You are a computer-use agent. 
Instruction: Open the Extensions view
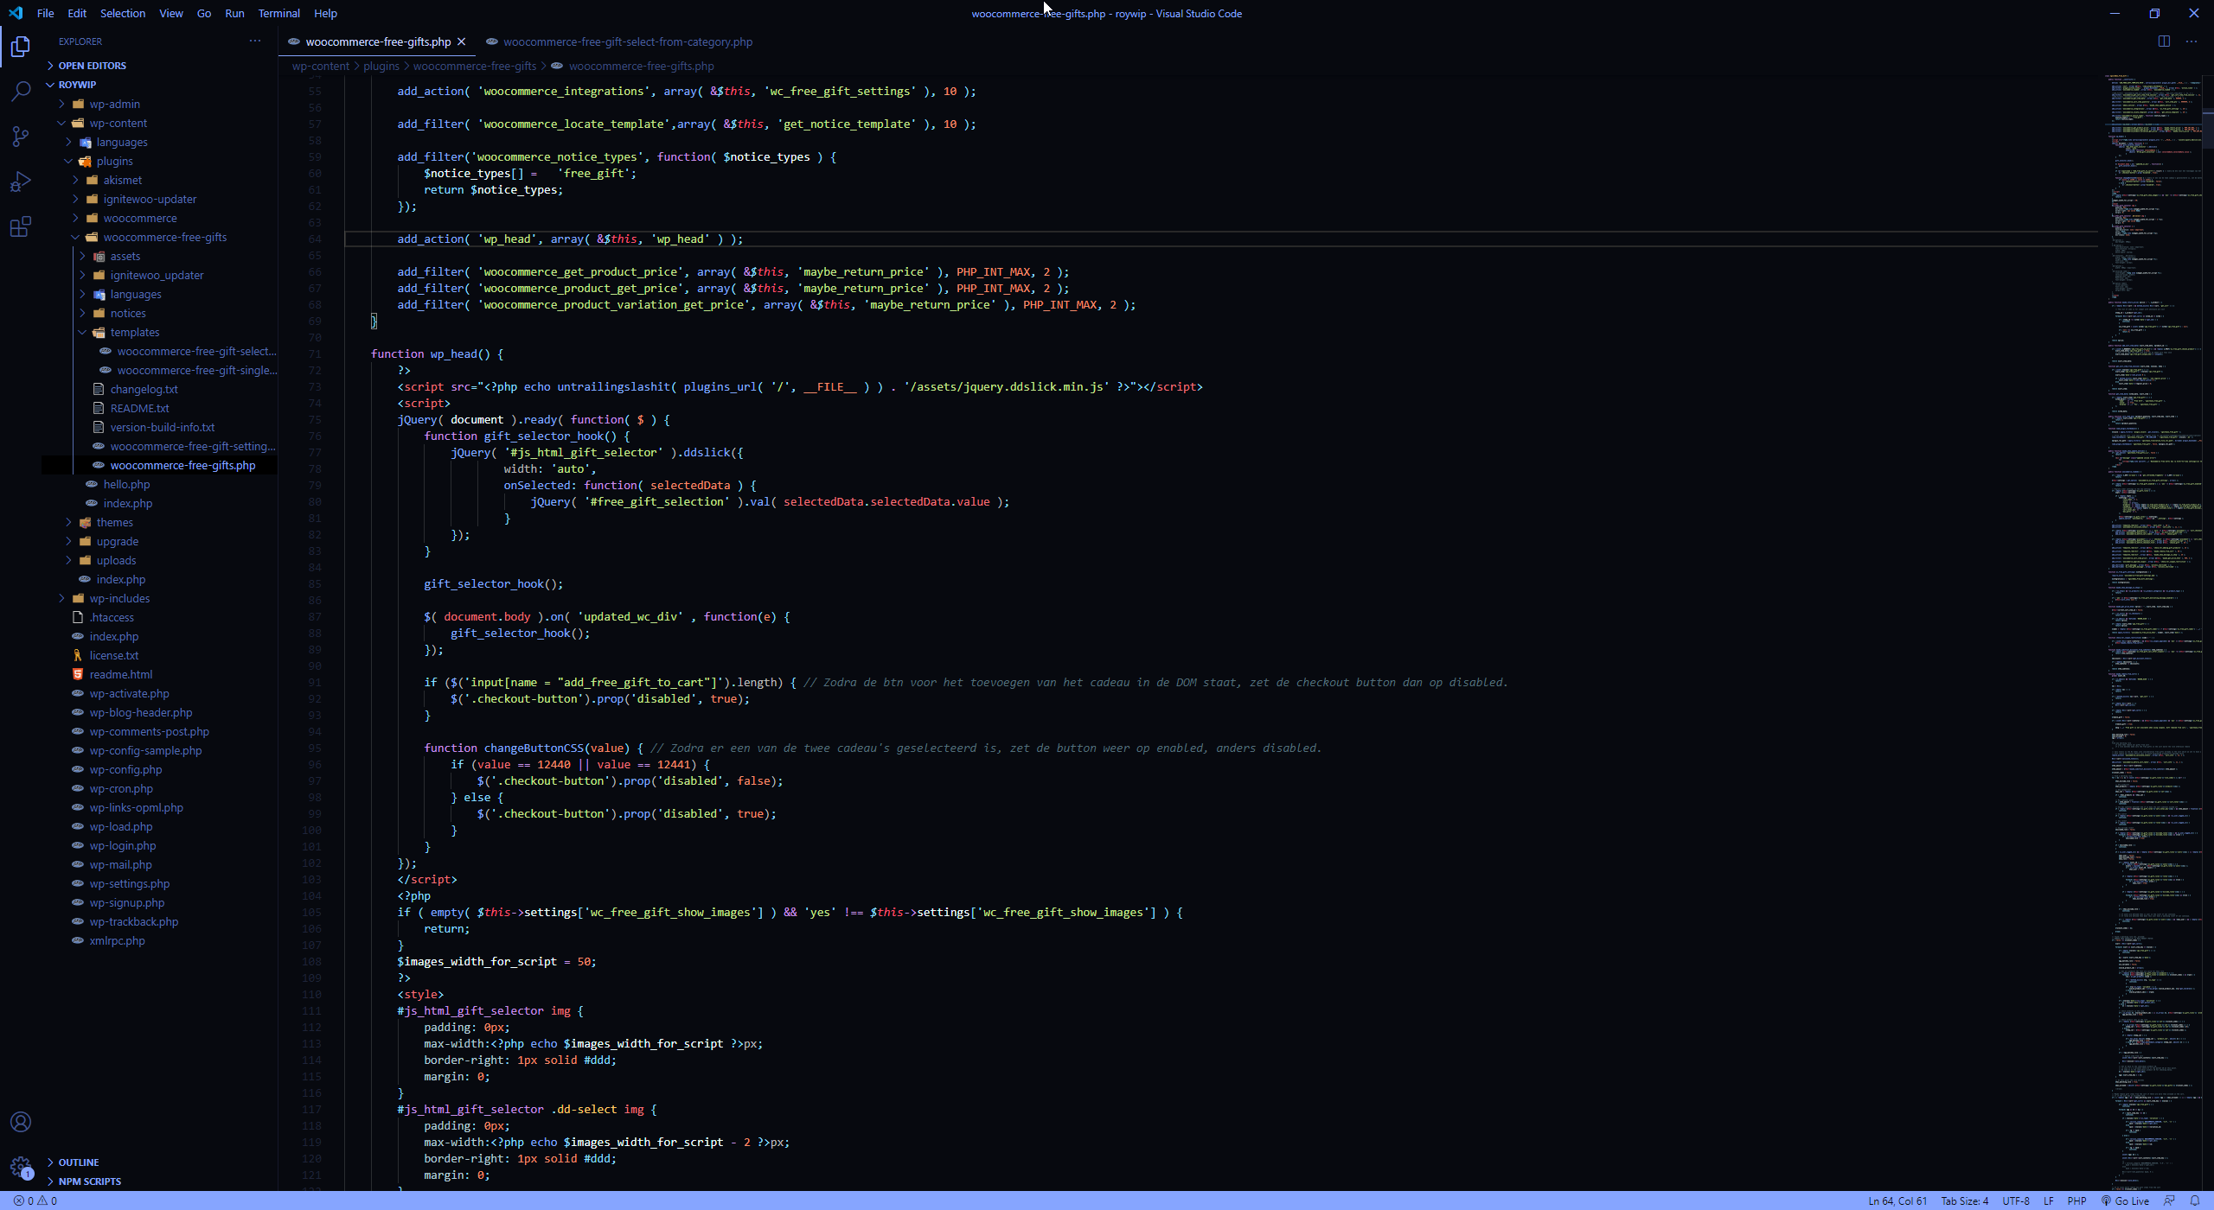pyautogui.click(x=21, y=226)
